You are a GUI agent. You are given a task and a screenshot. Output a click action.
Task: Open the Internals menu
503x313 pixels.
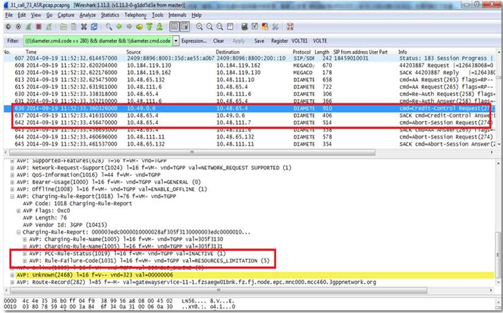pyautogui.click(x=177, y=15)
